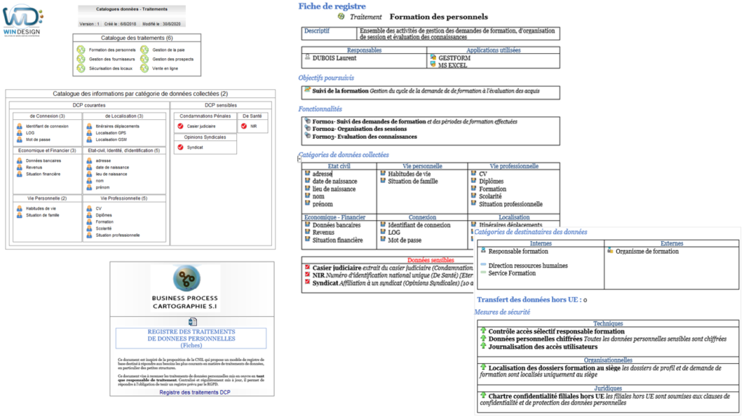
Task: Click the icon beside Responsable formation
Action: click(x=483, y=250)
